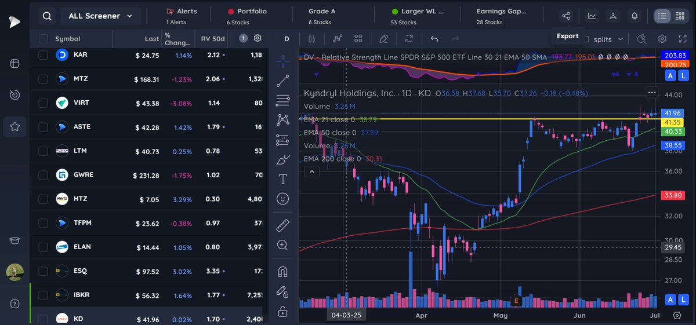Check the MTZ row checkbox
Image resolution: width=696 pixels, height=325 pixels.
[x=43, y=79]
